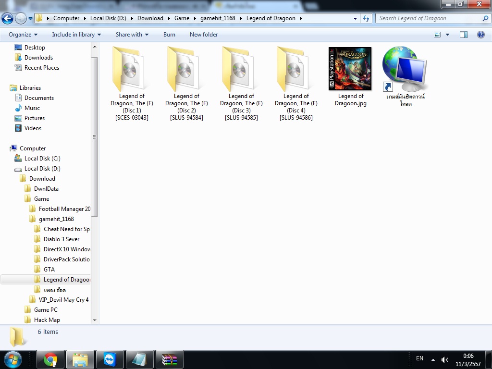Click the Burn button

pyautogui.click(x=169, y=35)
